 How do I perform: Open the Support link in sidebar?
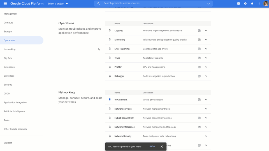pyautogui.click(x=8, y=143)
